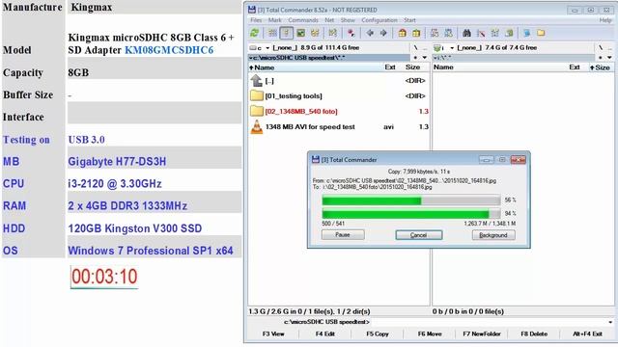
Task: Open the Files menu
Action: pos(256,20)
